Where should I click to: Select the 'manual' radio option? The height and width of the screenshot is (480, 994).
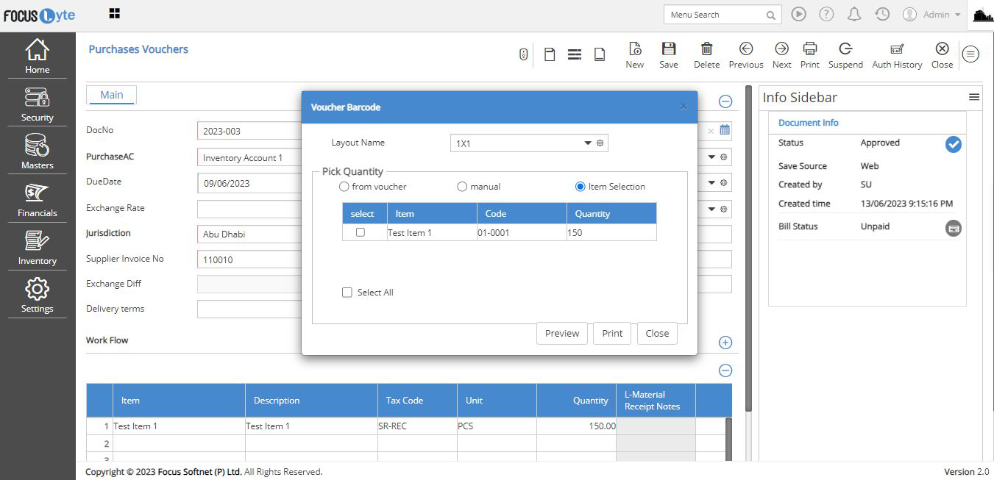[462, 187]
